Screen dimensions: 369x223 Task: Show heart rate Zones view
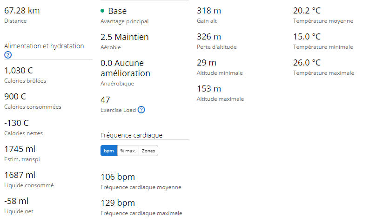point(148,151)
